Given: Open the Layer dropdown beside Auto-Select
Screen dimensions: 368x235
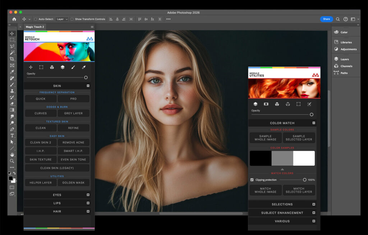Looking at the screenshot, I should [x=62, y=19].
